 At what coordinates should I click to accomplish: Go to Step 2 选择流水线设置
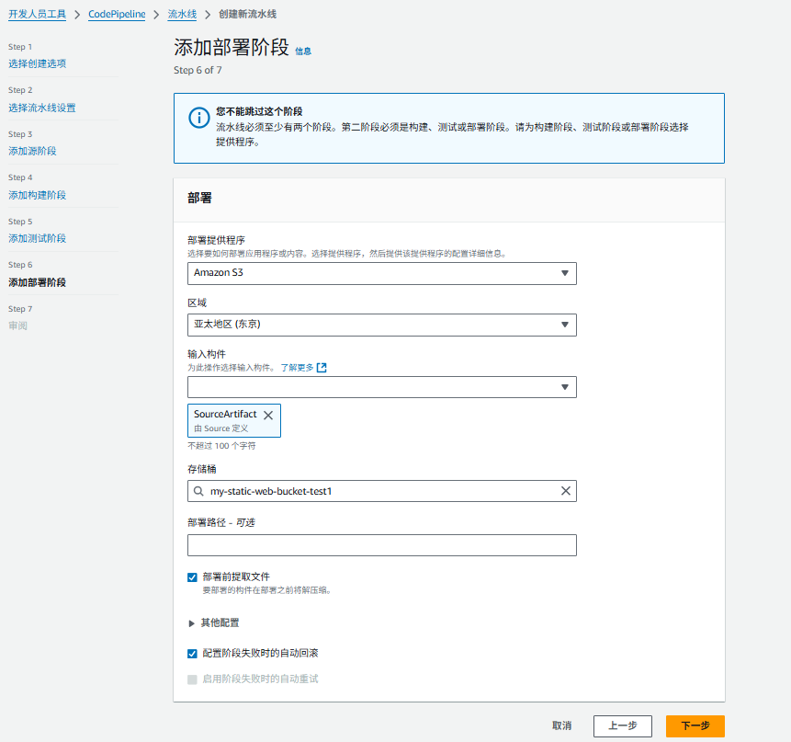point(42,108)
